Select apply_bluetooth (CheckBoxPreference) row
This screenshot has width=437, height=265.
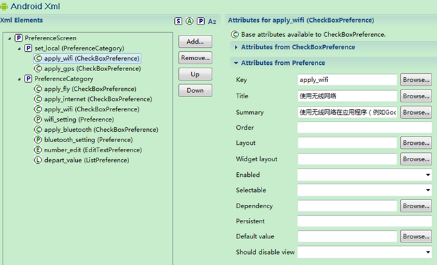(x=101, y=130)
